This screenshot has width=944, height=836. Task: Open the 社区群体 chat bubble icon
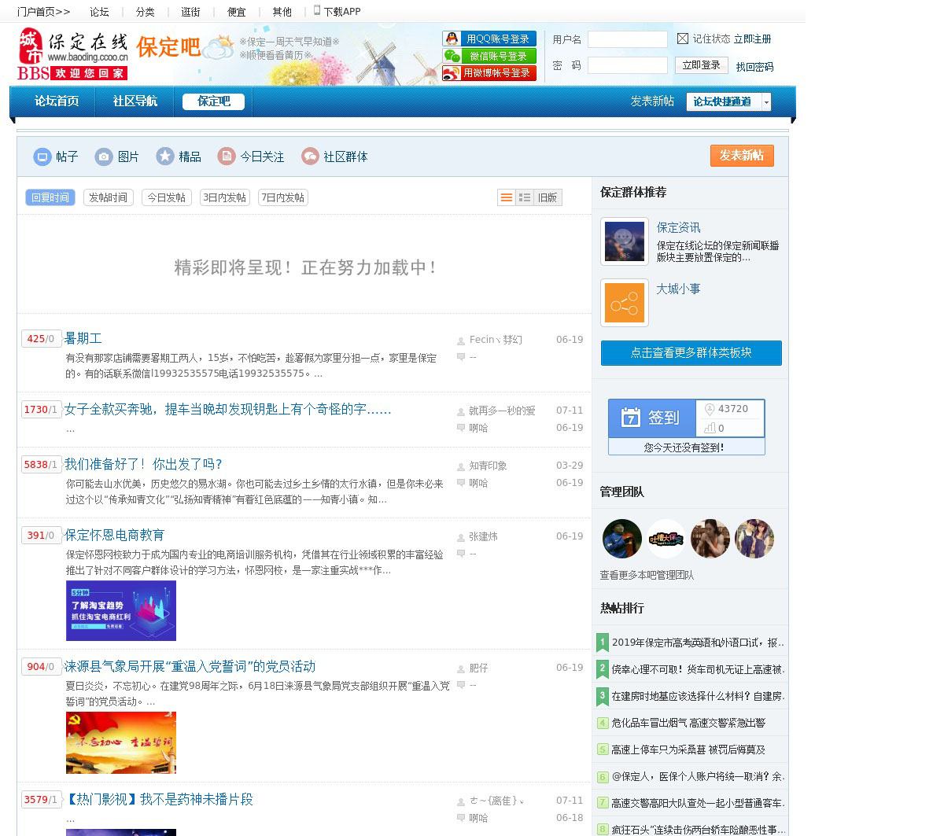click(x=310, y=157)
